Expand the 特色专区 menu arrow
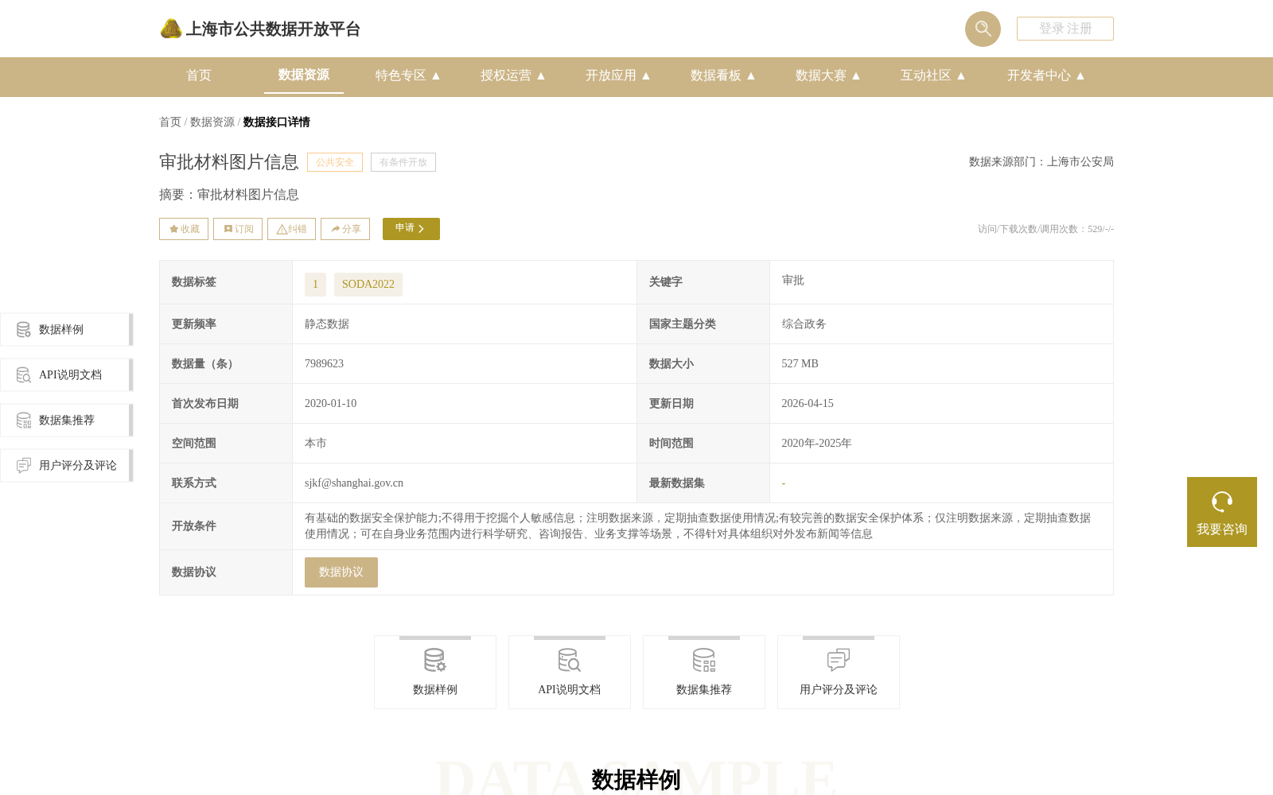The height and width of the screenshot is (795, 1273). [436, 76]
